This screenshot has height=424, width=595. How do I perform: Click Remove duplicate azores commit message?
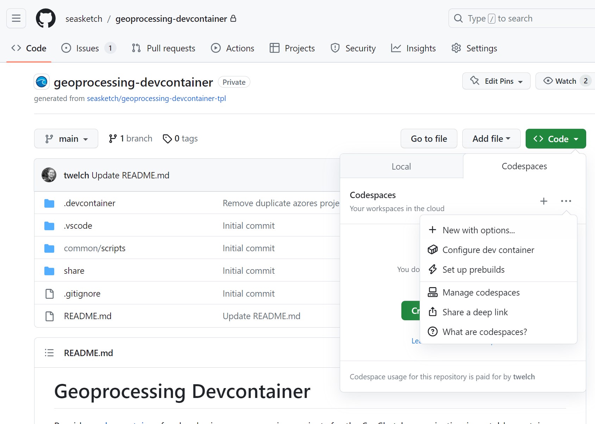click(x=281, y=203)
